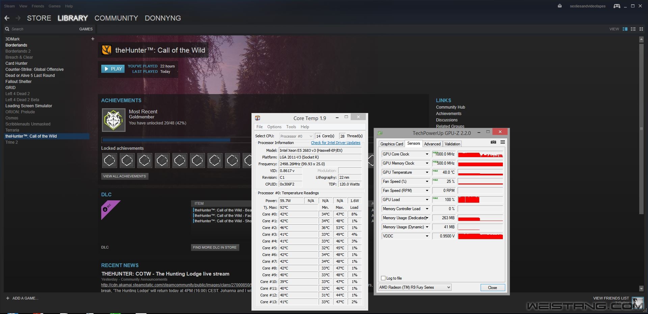Click theHunter game logo icon

click(107, 50)
